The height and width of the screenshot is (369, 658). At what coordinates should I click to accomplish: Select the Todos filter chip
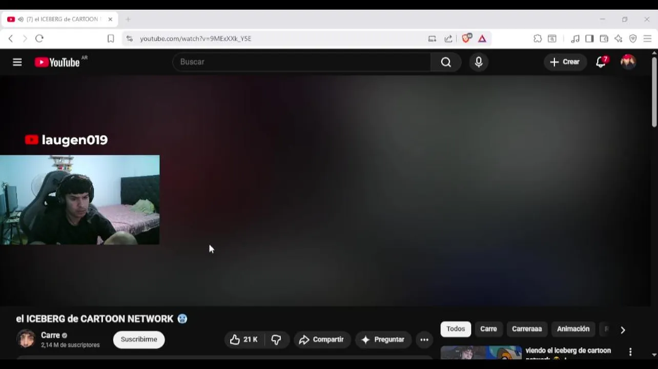456,329
